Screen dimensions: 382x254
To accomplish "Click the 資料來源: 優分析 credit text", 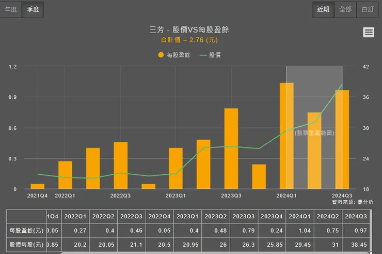I will tap(353, 202).
